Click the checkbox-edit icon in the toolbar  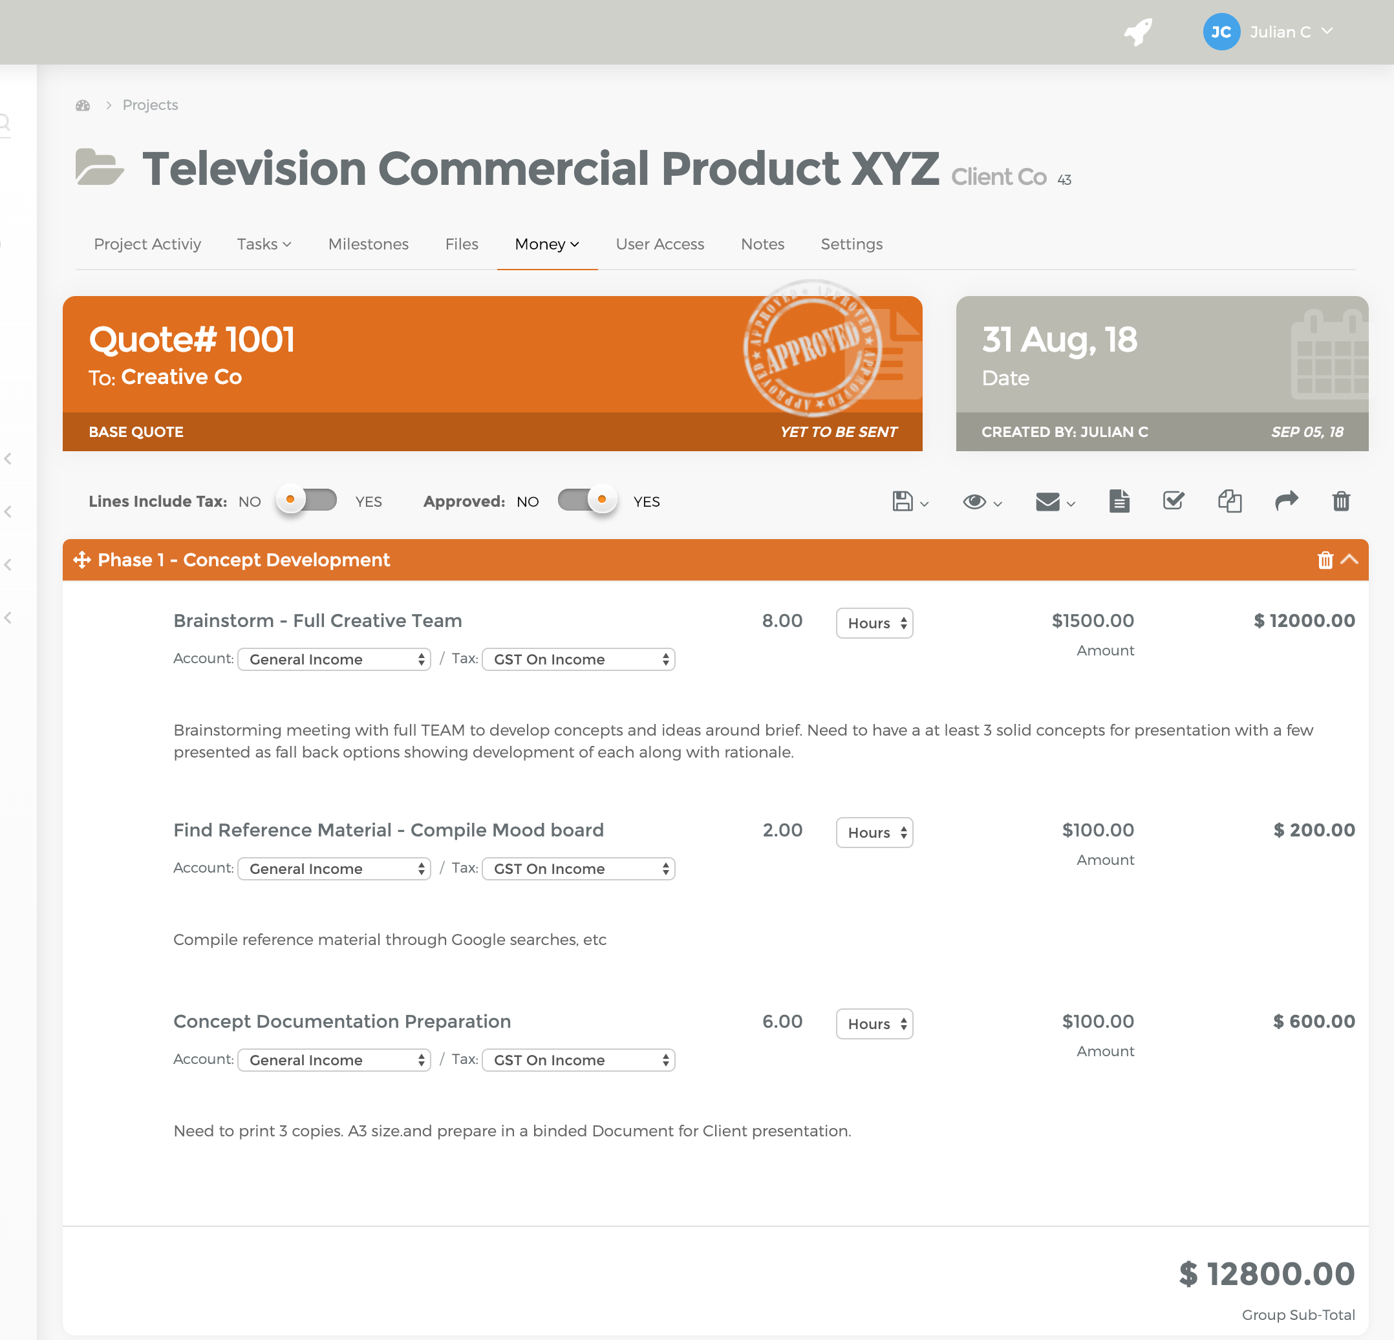pos(1173,500)
